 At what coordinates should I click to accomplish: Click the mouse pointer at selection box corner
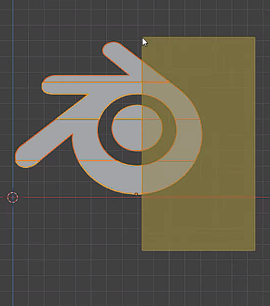145,43
